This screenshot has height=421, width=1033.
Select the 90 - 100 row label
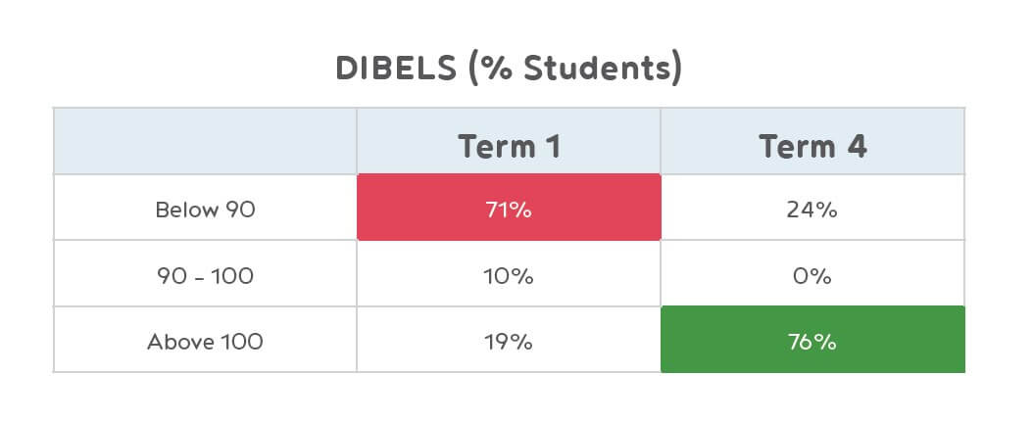205,276
